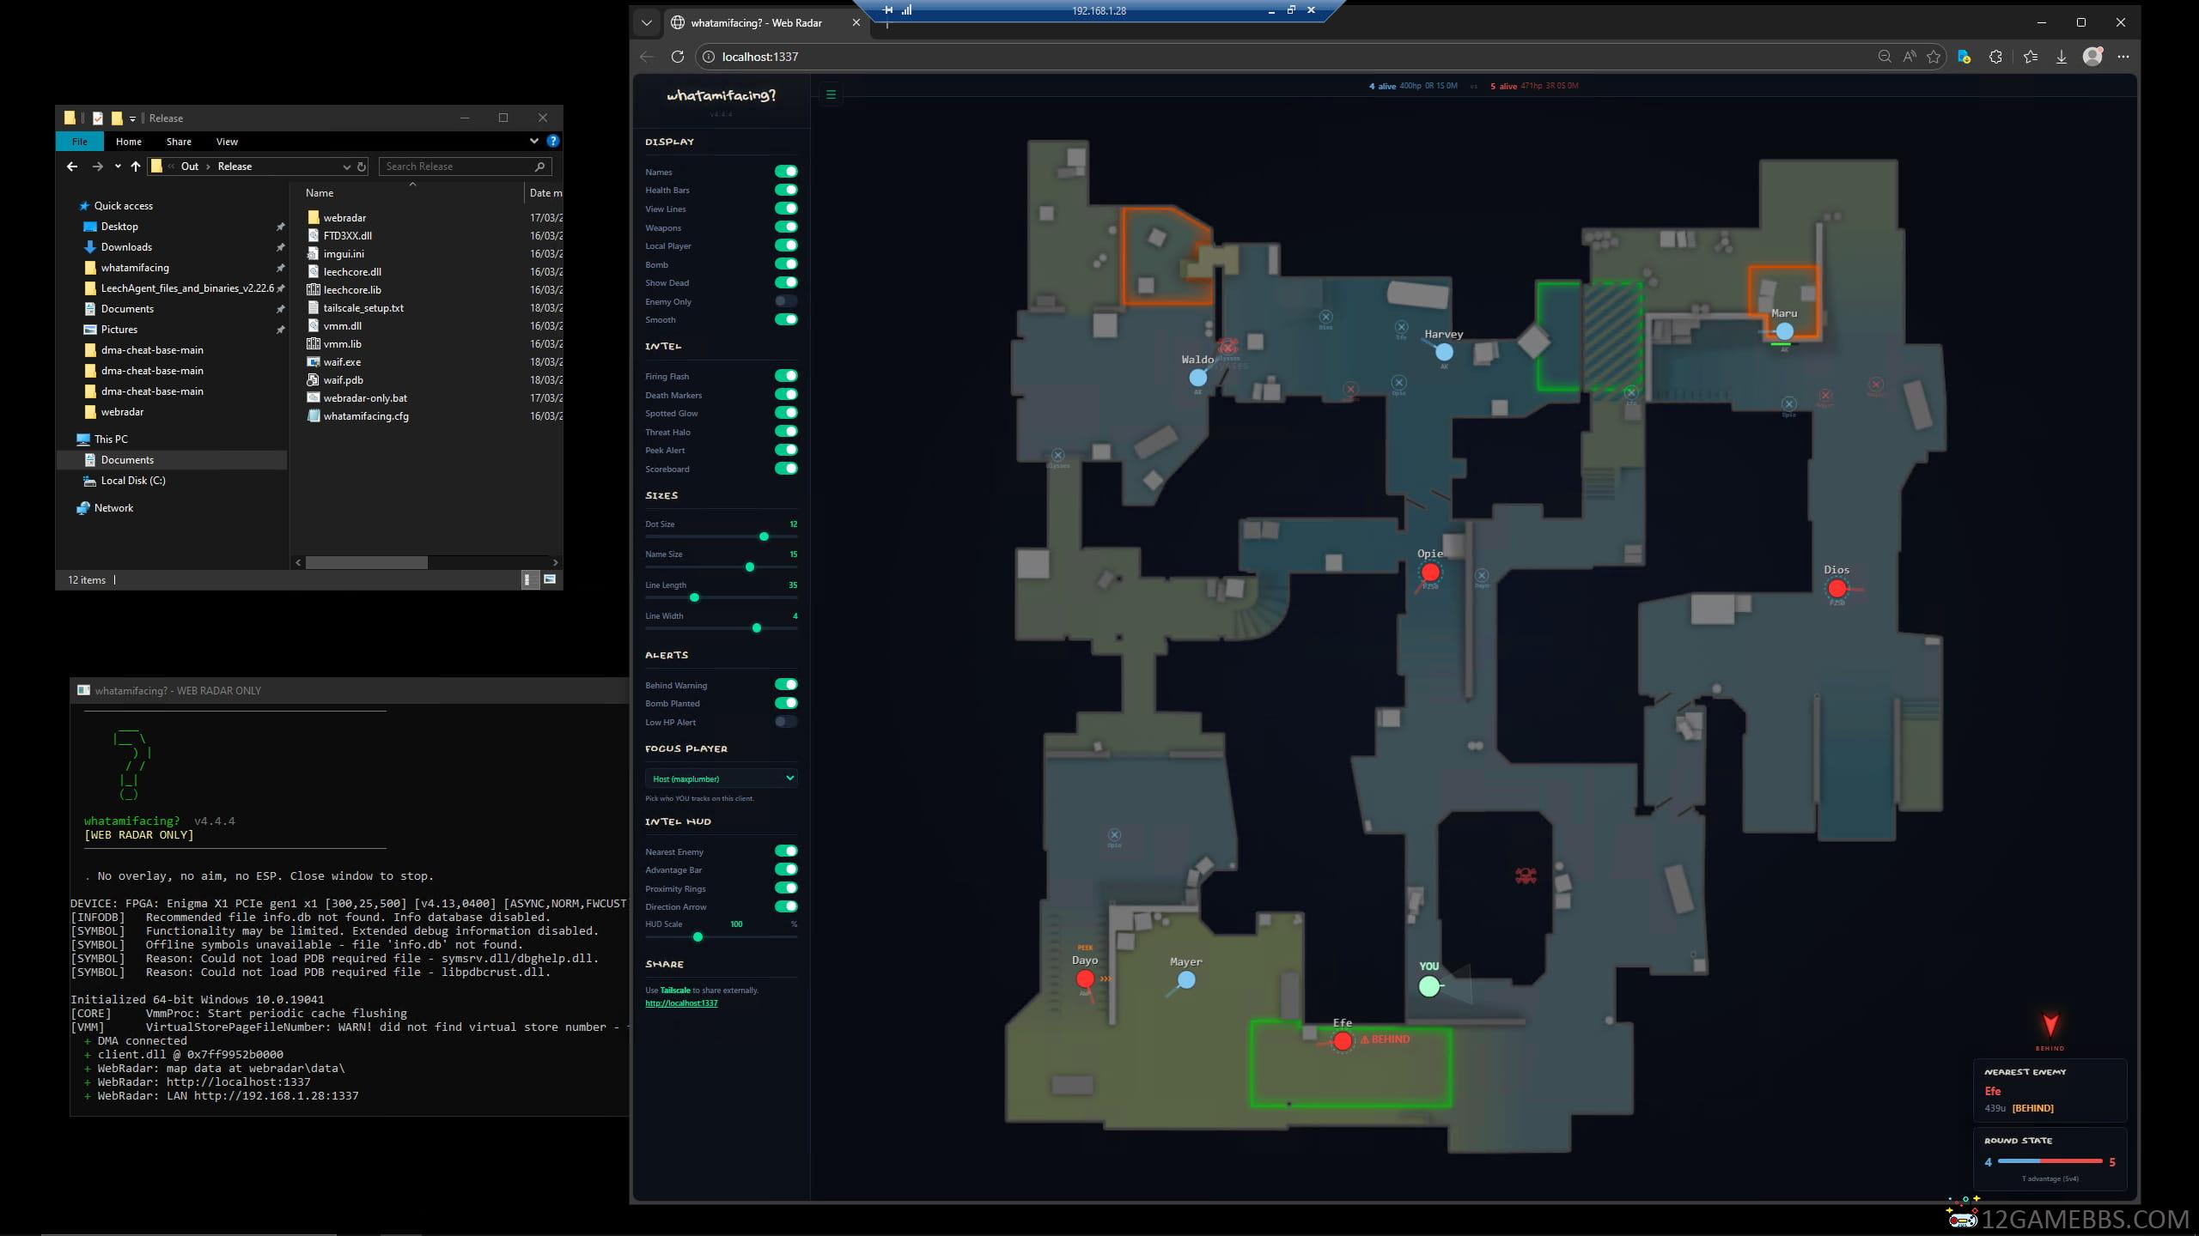Viewport: 2199px width, 1236px height.
Task: Switch Explorer to large icons view button
Action: point(550,579)
